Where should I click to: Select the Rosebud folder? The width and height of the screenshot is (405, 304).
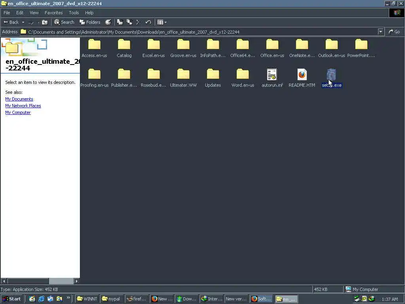pyautogui.click(x=153, y=78)
